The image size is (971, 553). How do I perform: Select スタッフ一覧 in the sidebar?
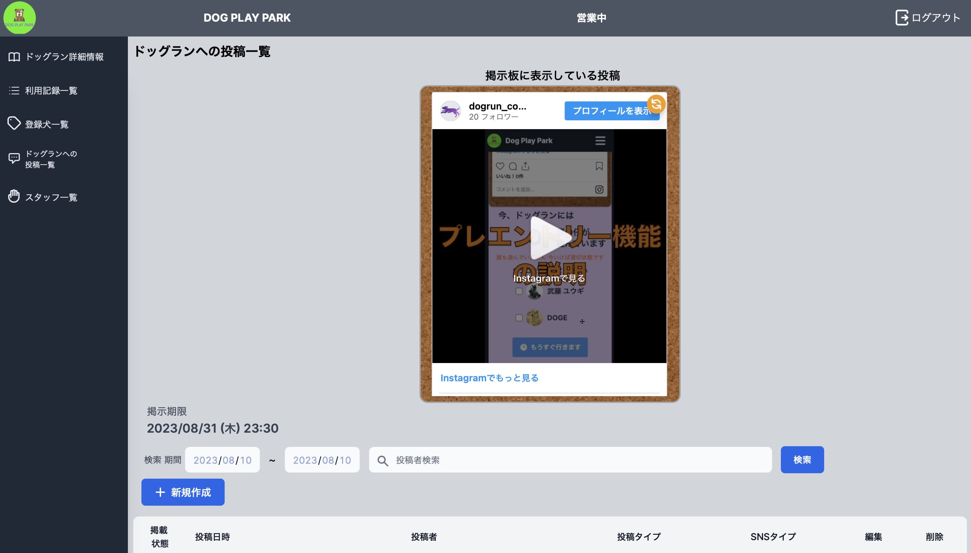[x=51, y=197]
